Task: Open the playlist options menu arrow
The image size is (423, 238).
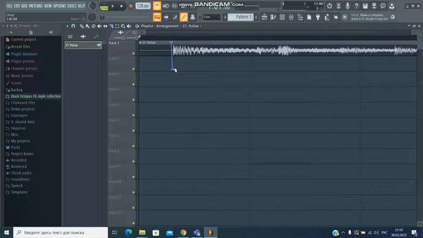Action: click(x=67, y=26)
